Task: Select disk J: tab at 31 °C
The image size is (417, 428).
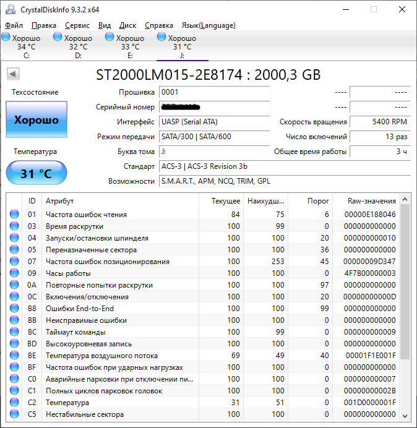Action: pyautogui.click(x=182, y=46)
